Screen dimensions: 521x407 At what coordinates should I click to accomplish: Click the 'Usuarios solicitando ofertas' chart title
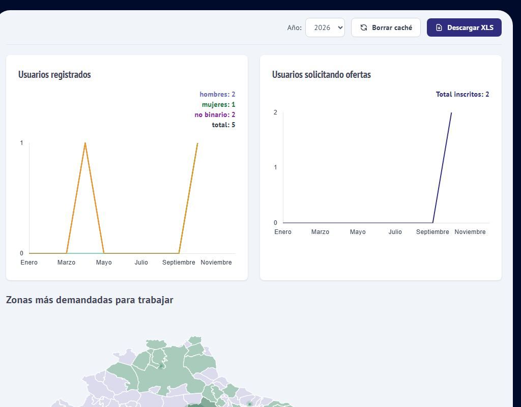(x=322, y=74)
